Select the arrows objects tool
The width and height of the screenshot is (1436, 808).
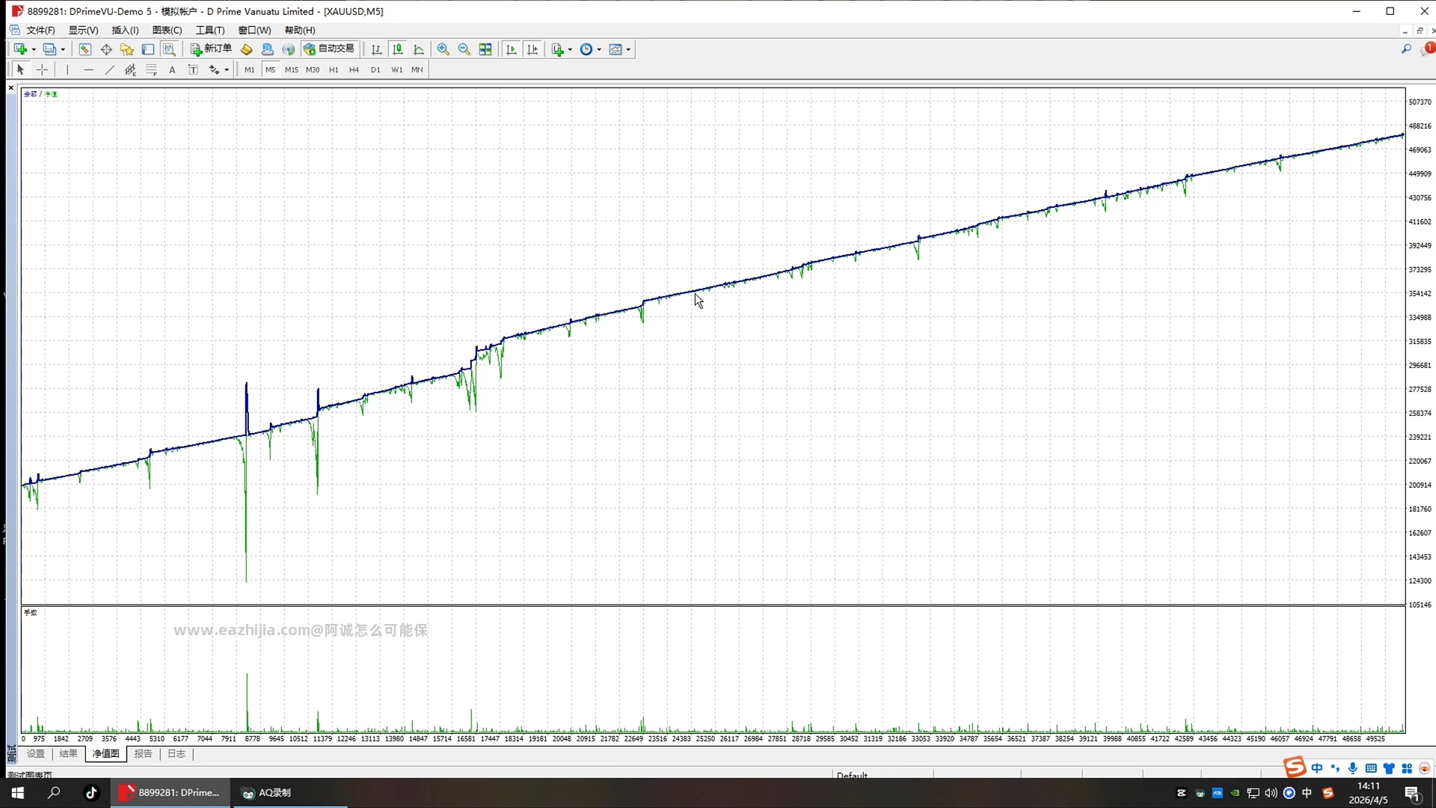(214, 70)
